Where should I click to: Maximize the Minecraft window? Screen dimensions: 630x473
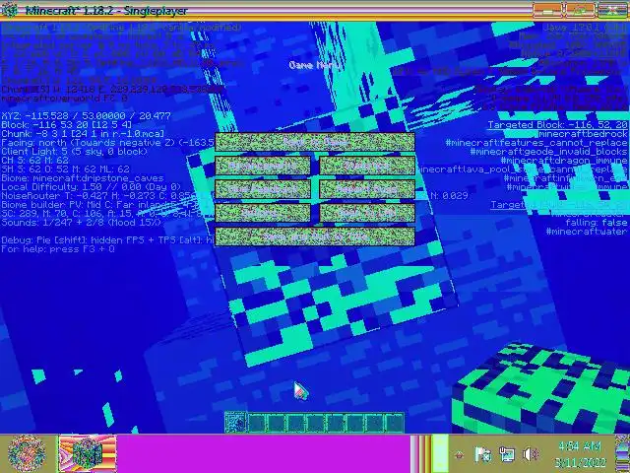580,10
